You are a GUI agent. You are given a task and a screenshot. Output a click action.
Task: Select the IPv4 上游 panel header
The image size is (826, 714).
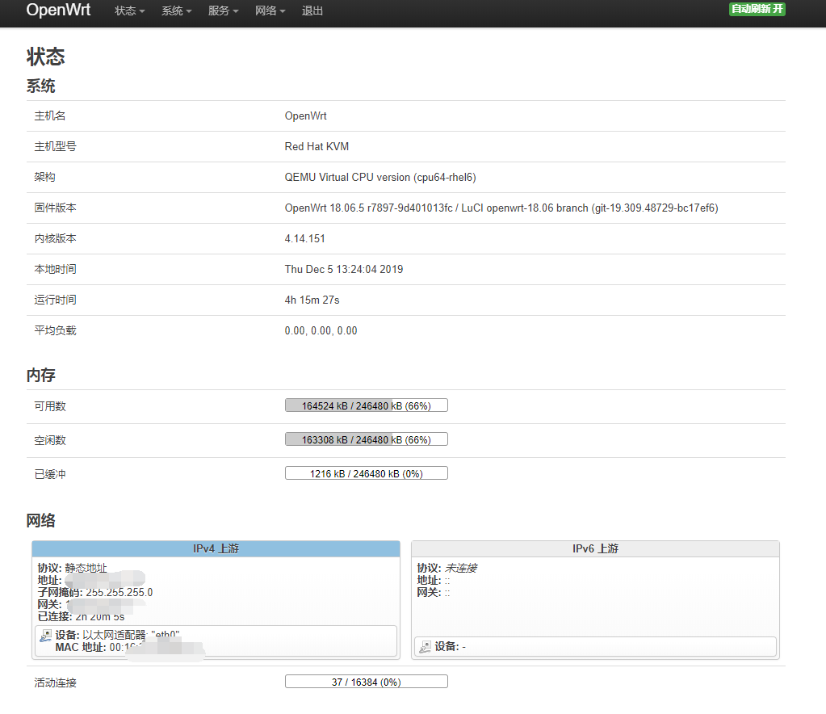[x=216, y=548]
